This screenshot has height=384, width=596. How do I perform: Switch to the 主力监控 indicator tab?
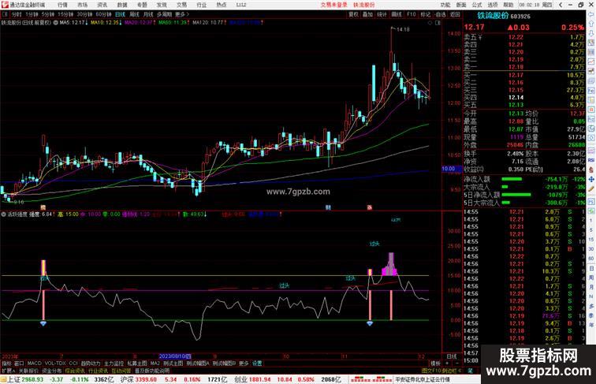(114, 363)
